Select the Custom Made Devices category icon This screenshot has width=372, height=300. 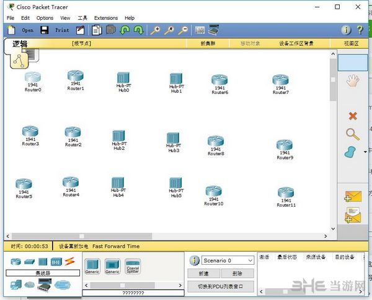[x=45, y=285]
